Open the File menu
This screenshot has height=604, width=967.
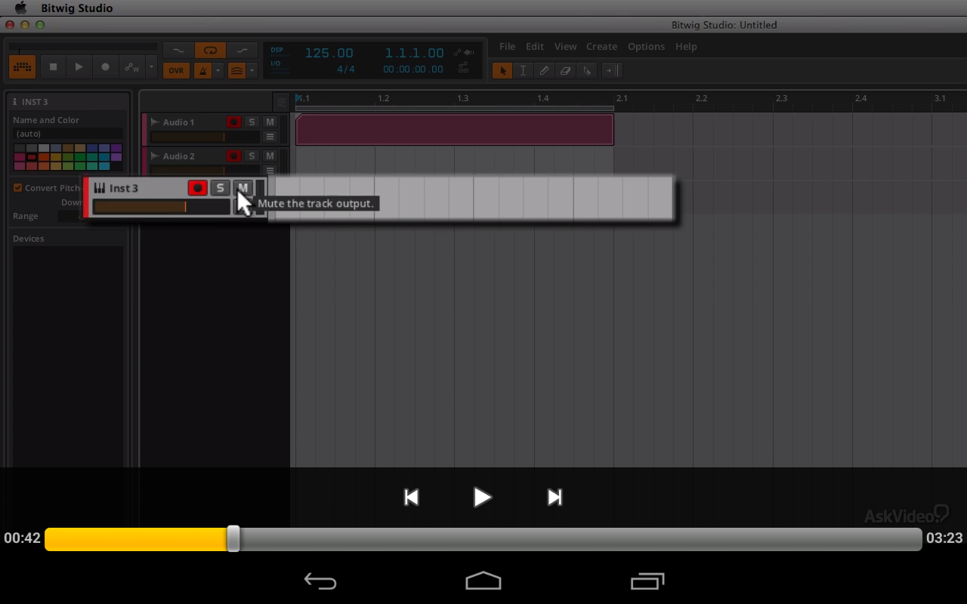507,46
